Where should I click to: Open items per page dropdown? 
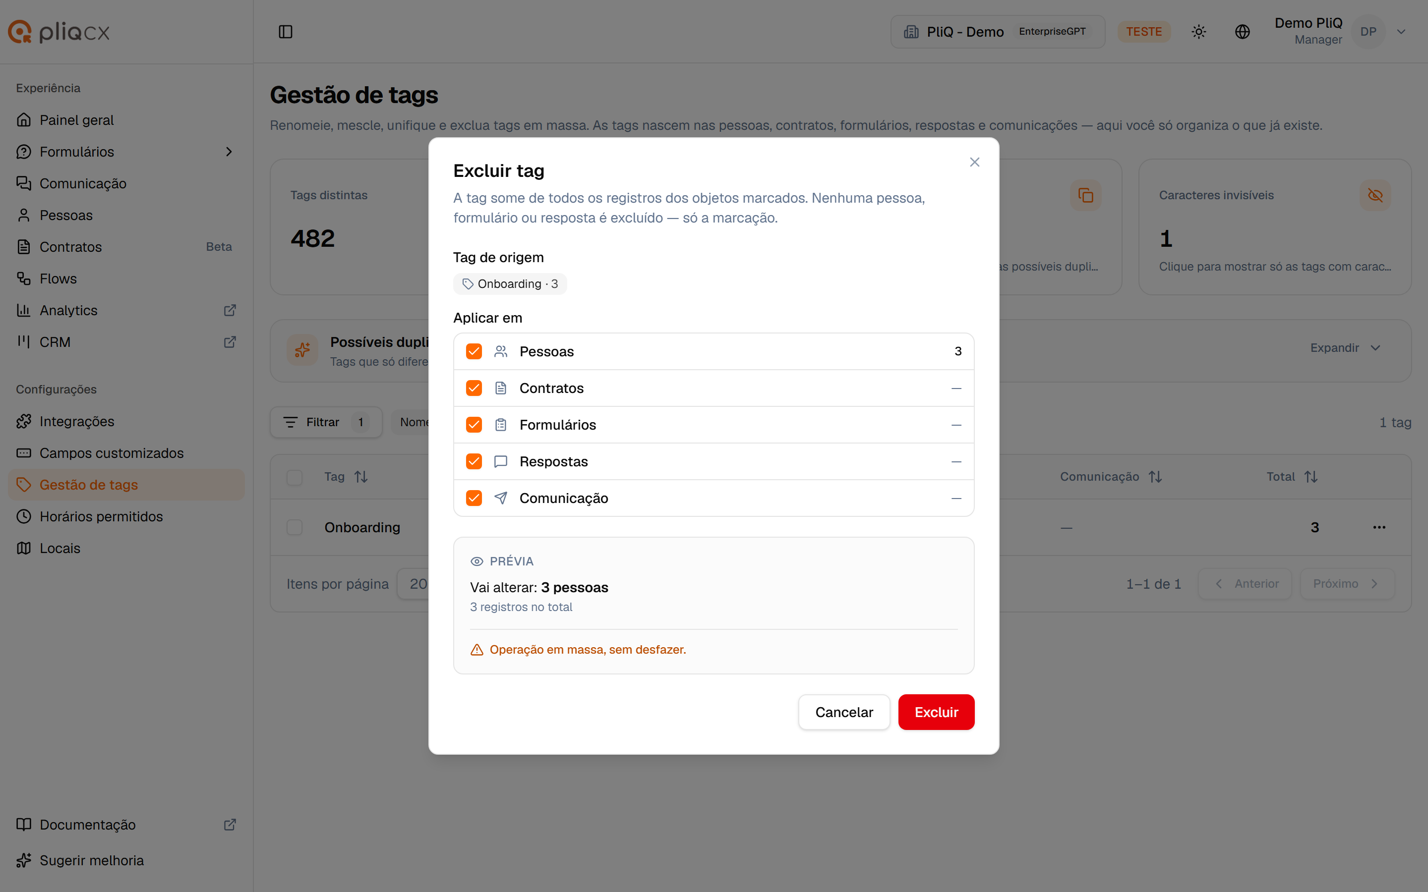[414, 584]
